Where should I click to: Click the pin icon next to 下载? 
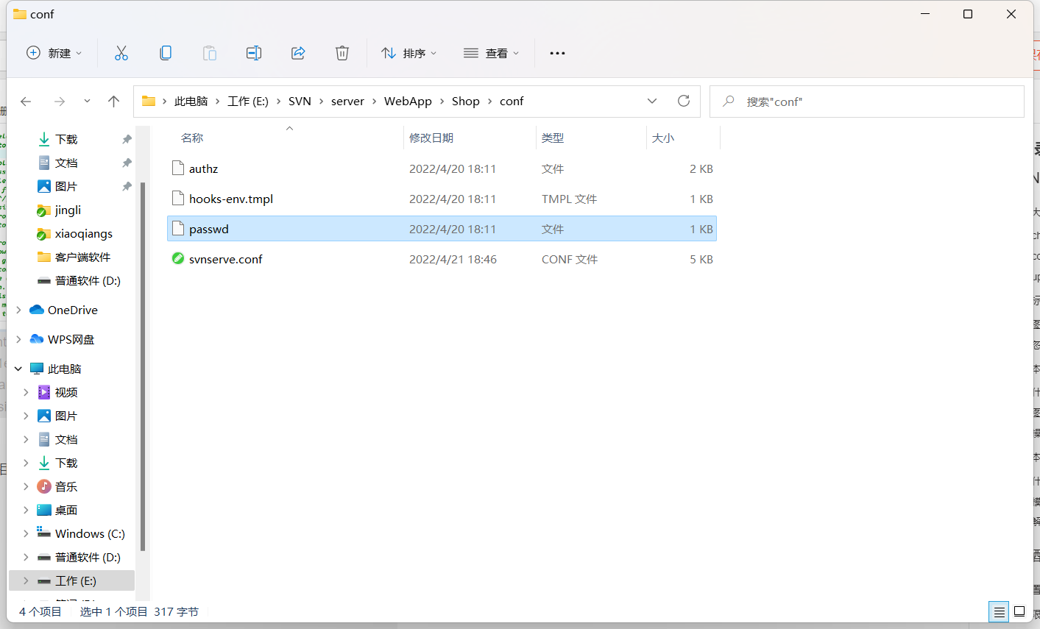[x=127, y=139]
